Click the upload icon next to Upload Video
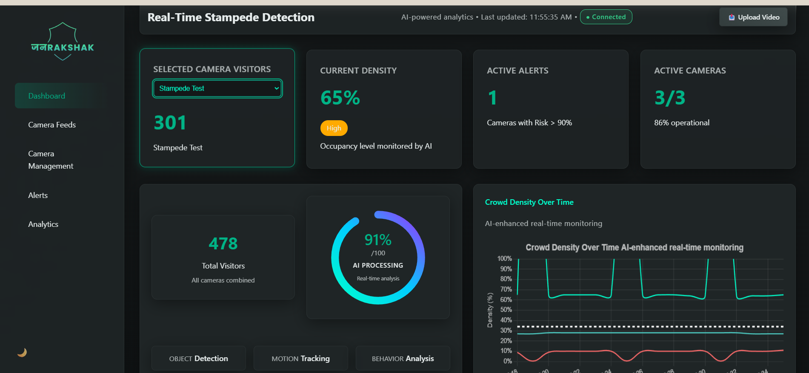This screenshot has height=373, width=809. point(732,17)
